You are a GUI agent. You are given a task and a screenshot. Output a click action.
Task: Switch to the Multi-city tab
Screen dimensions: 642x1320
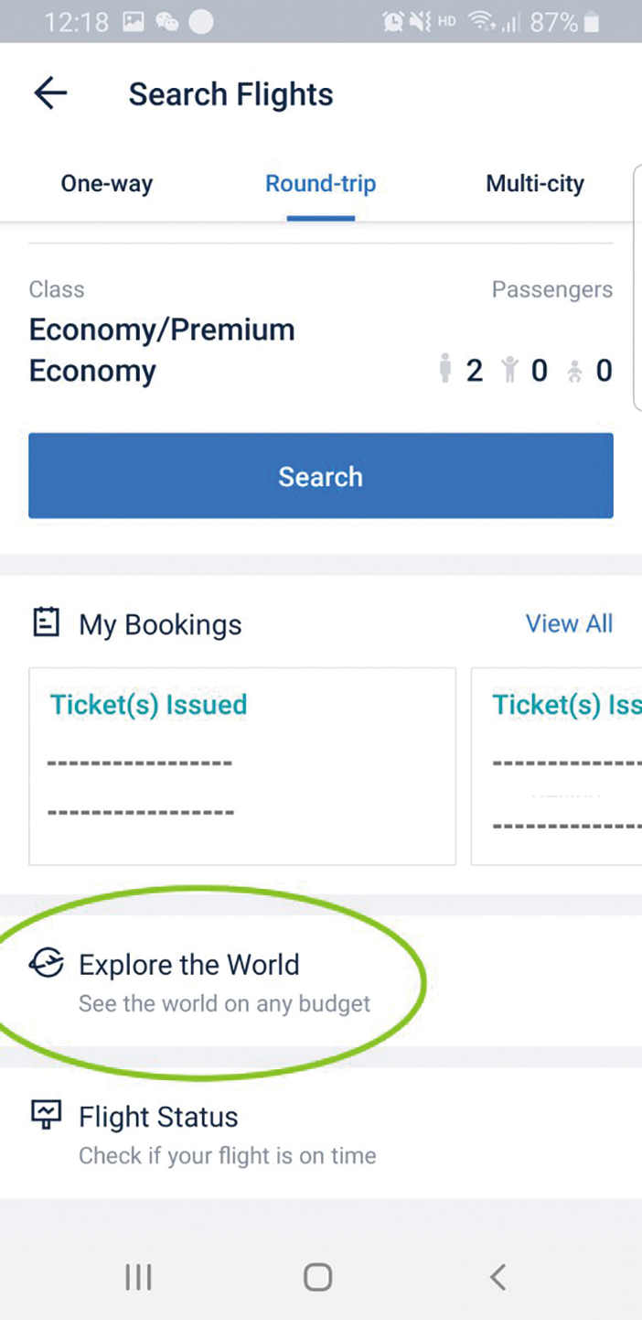pyautogui.click(x=534, y=184)
